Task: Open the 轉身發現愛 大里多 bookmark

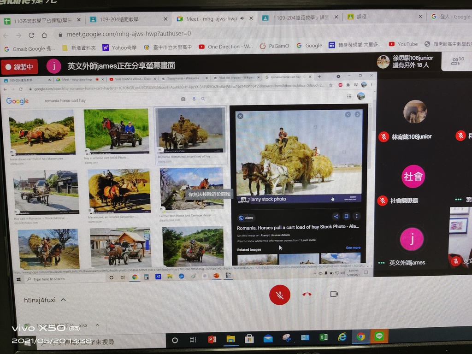Action: [x=355, y=45]
